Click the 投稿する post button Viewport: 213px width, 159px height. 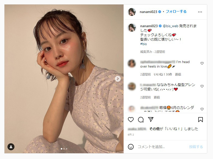click(x=196, y=147)
